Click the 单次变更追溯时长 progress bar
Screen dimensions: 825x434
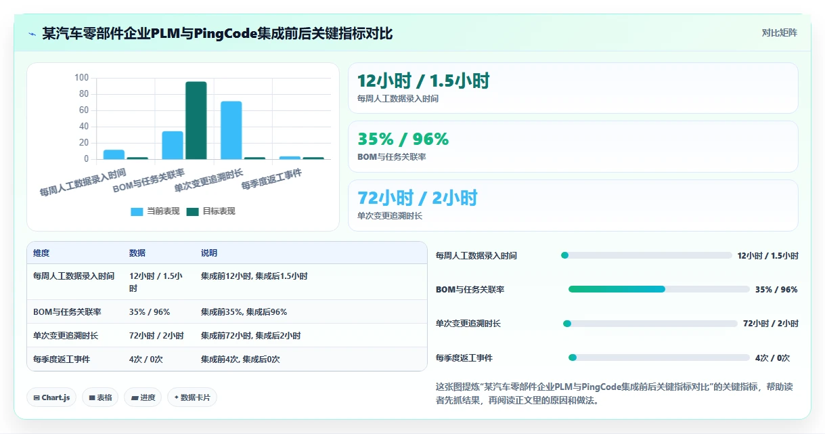click(650, 324)
